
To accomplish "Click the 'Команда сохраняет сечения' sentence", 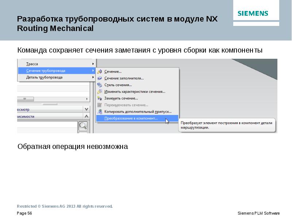I will 140,50.
